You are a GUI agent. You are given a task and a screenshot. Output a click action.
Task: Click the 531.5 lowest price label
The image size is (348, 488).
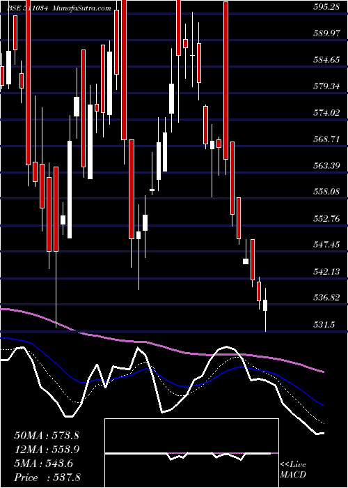click(324, 325)
